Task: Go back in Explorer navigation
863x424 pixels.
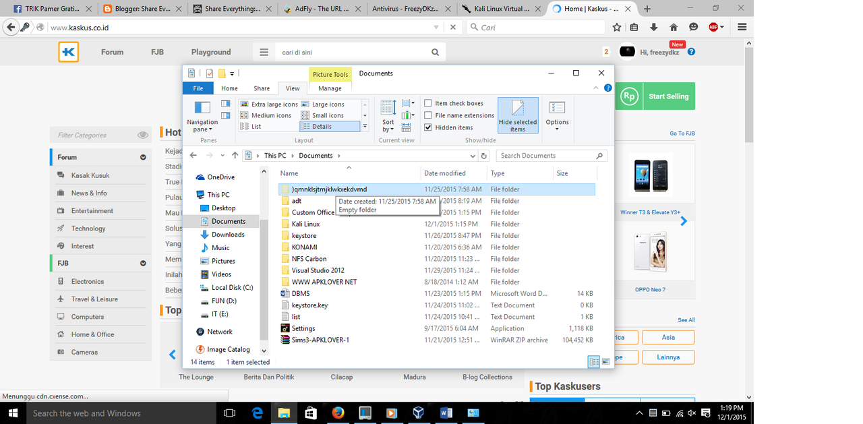Action: 194,156
